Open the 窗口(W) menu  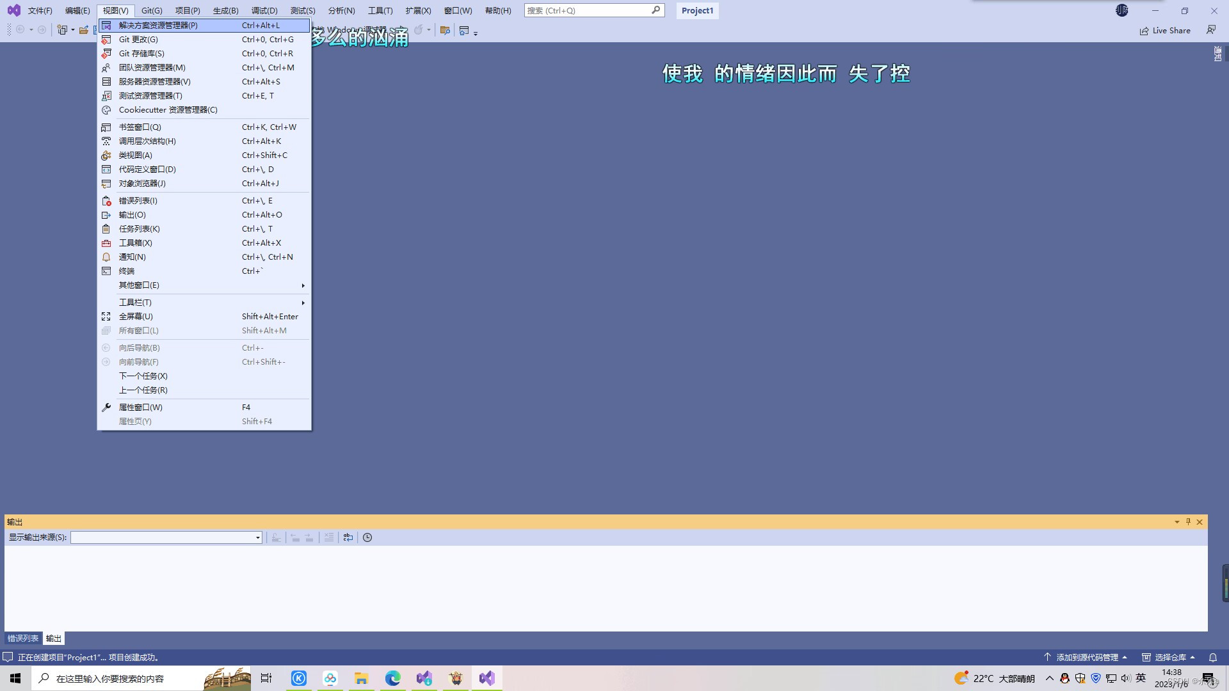(x=458, y=11)
